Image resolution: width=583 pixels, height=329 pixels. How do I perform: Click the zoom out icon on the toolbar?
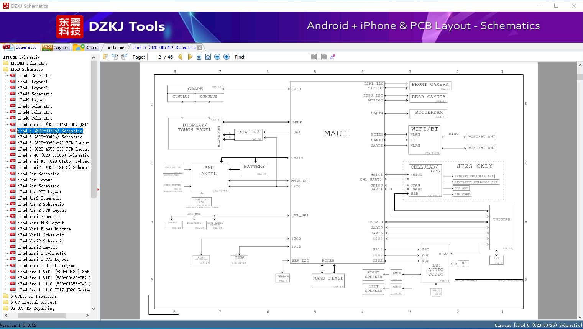(x=217, y=56)
